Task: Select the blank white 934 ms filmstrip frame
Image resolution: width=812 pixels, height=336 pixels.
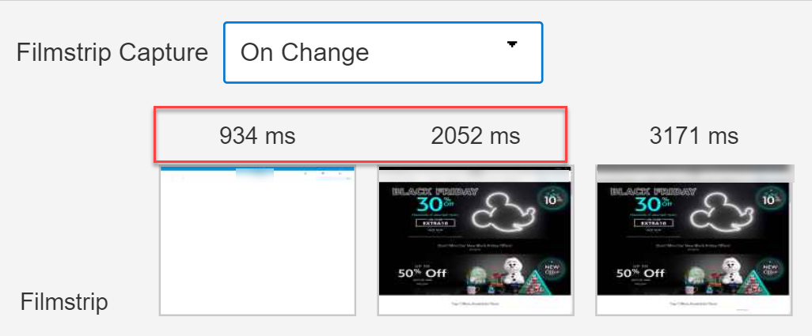Action: point(257,240)
